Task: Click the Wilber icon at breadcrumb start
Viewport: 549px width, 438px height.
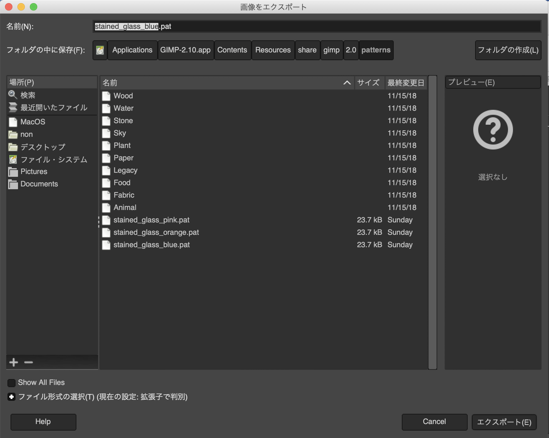Action: pyautogui.click(x=100, y=50)
